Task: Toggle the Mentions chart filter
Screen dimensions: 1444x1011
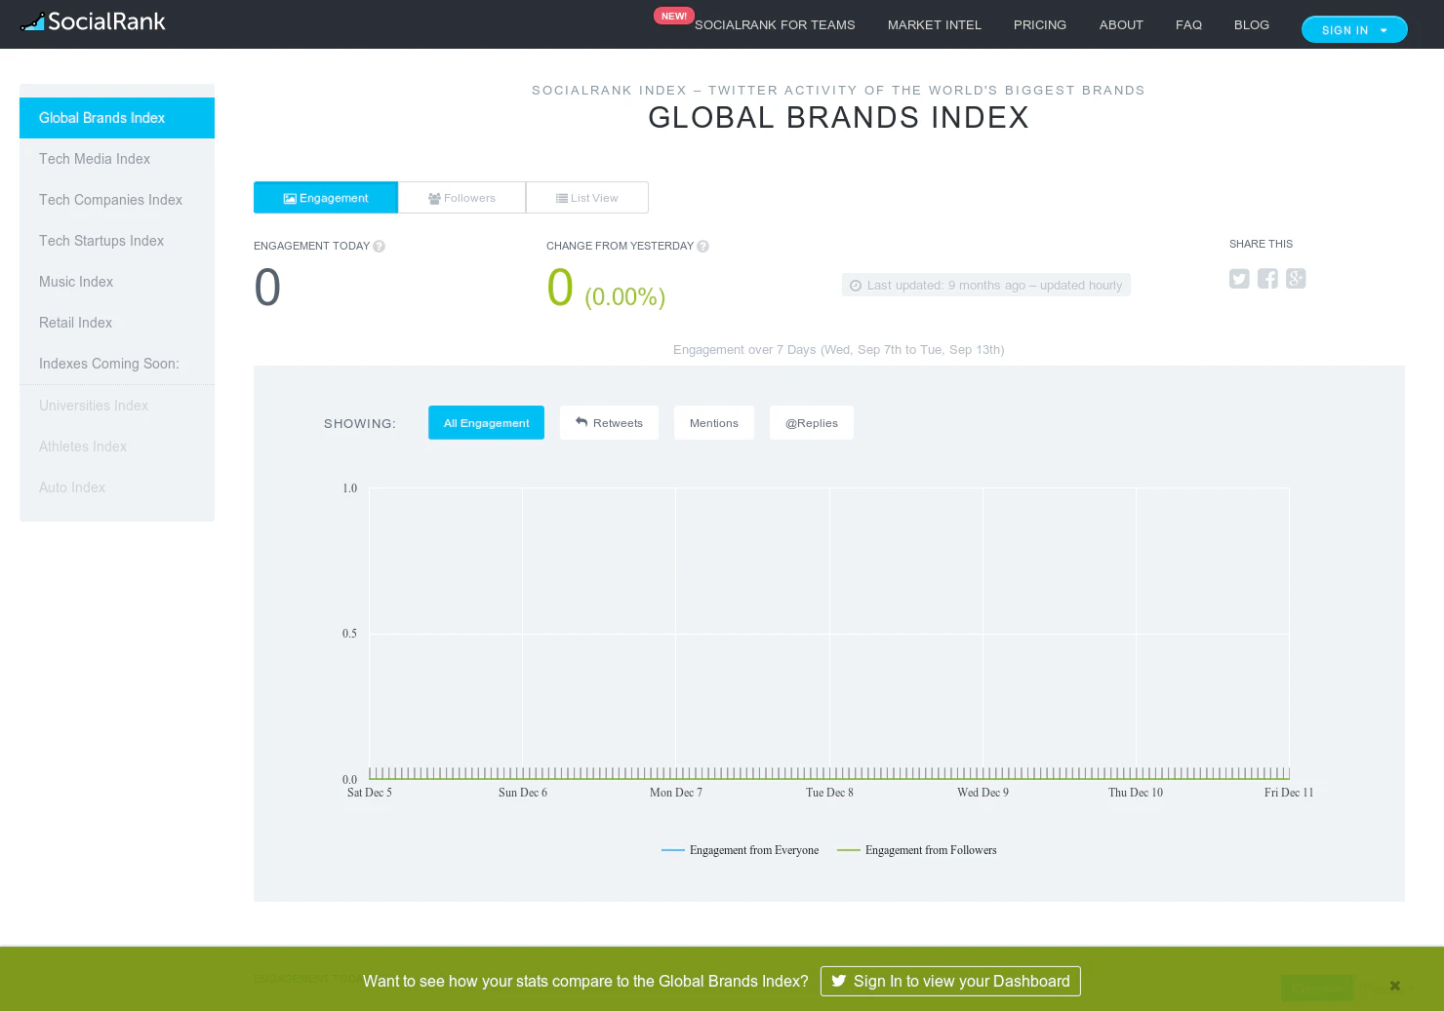Action: 713,422
